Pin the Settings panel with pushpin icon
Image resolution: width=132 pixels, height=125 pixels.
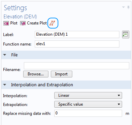[128, 7]
